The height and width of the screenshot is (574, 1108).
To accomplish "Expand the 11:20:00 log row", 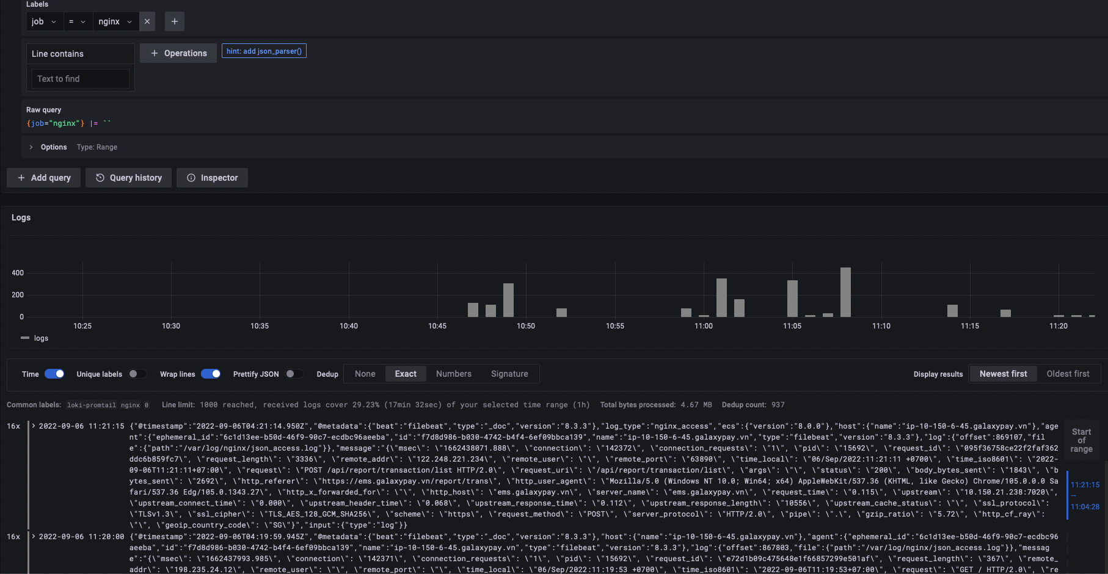I will 34,537.
